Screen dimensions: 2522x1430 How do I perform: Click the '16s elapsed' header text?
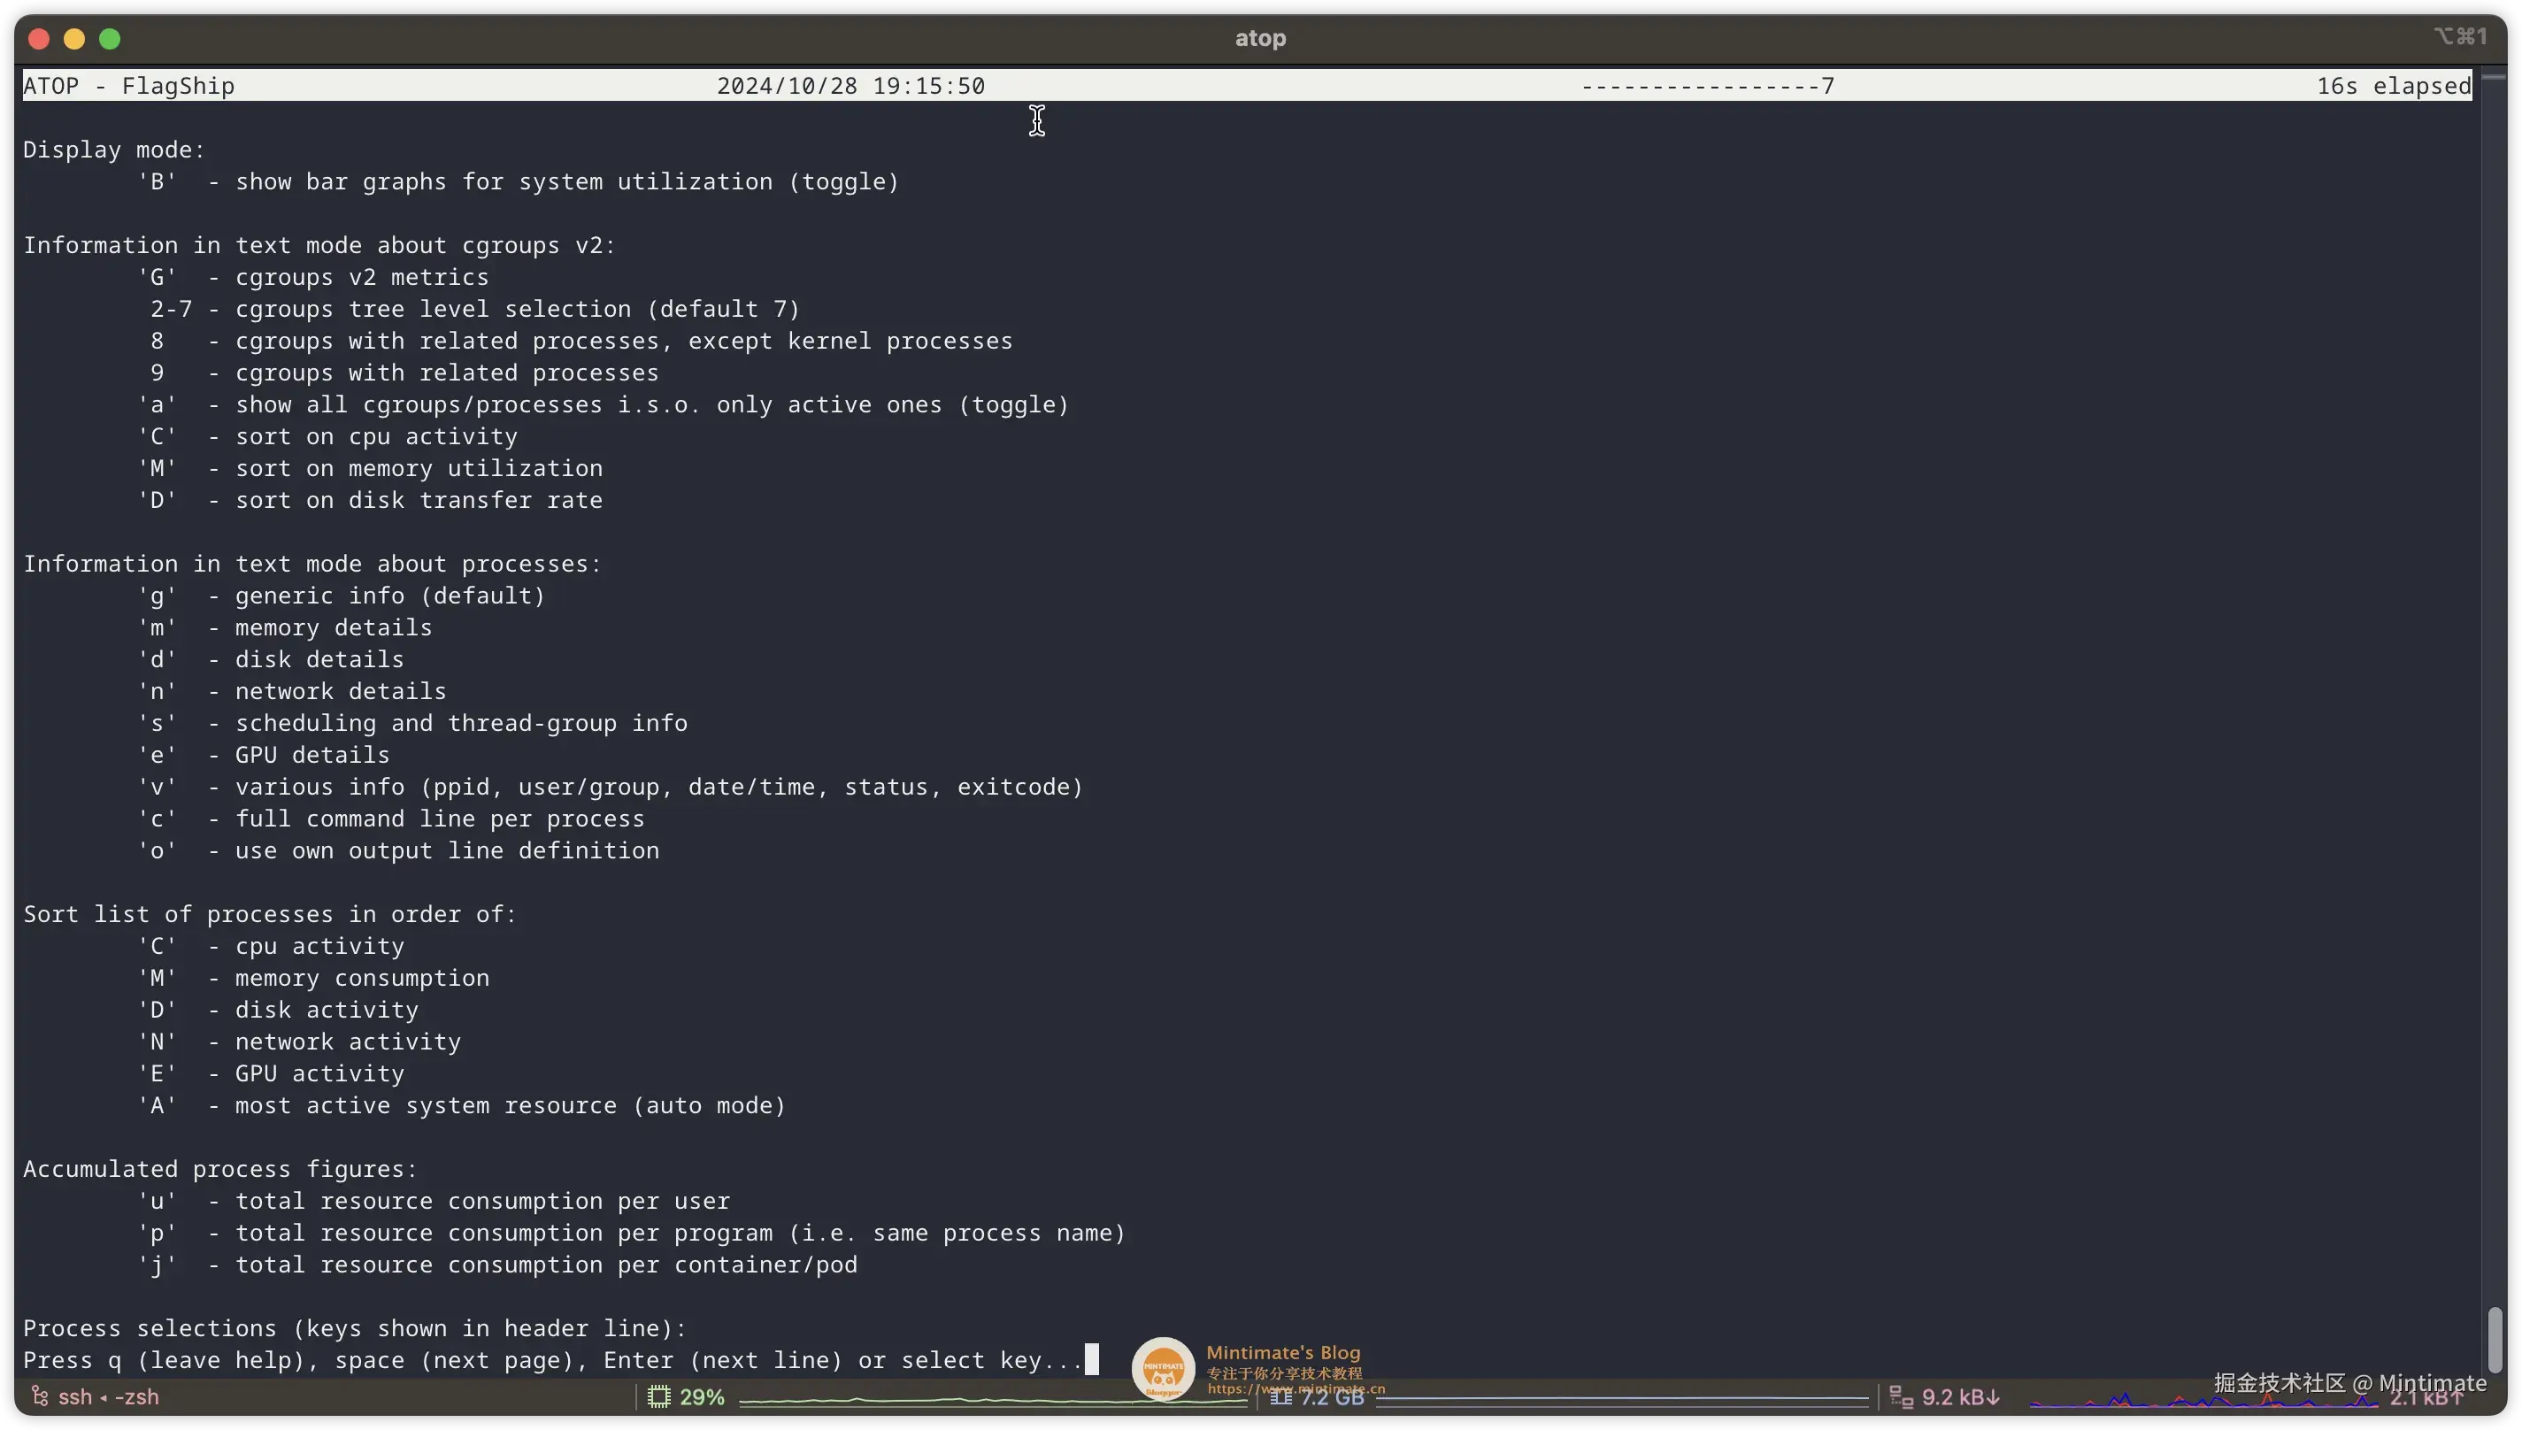pyautogui.click(x=2394, y=87)
